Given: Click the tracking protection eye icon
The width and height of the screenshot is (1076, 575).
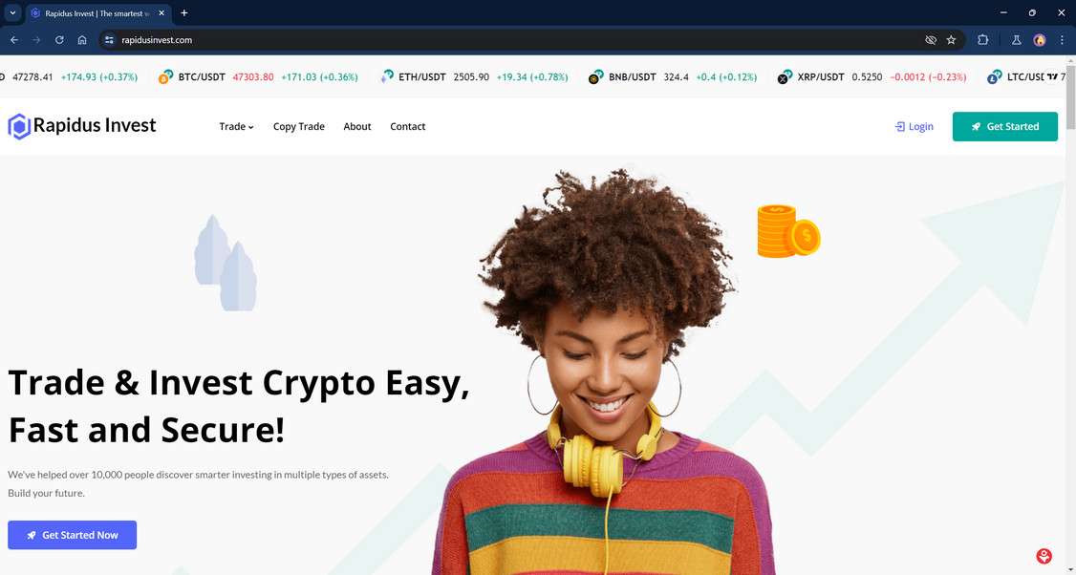Looking at the screenshot, I should click(931, 40).
